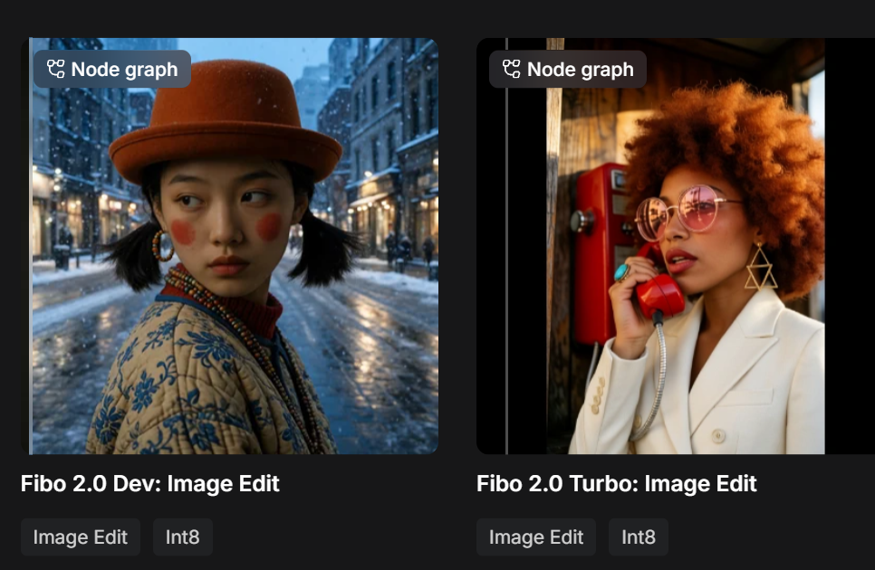Image resolution: width=875 pixels, height=570 pixels.
Task: Select Int8 tag under Fibo 2.0 Turbo
Action: coord(639,537)
